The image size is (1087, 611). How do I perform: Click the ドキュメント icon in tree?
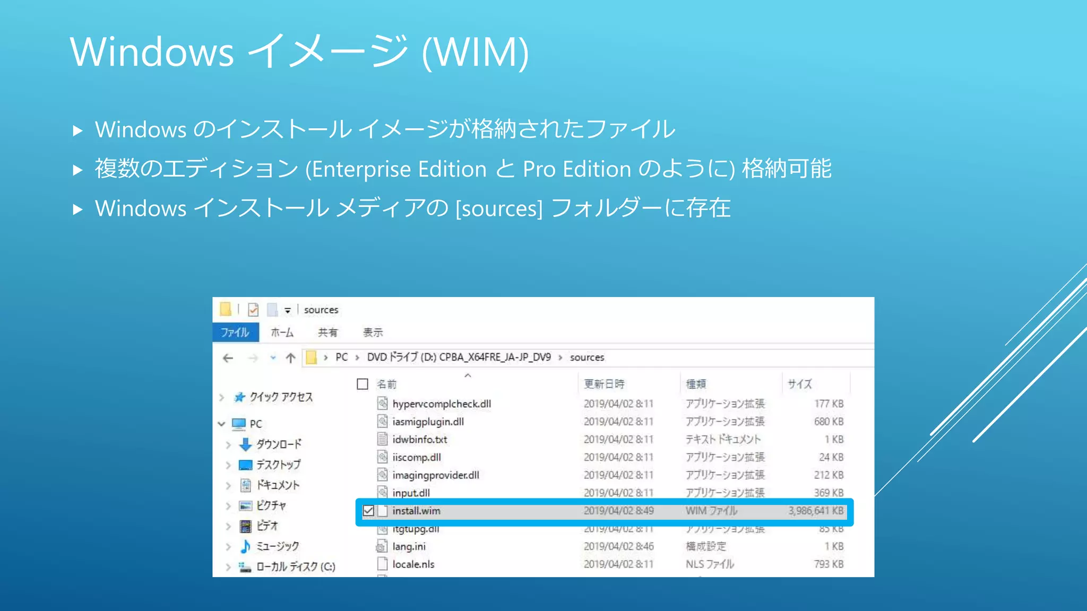click(x=245, y=485)
